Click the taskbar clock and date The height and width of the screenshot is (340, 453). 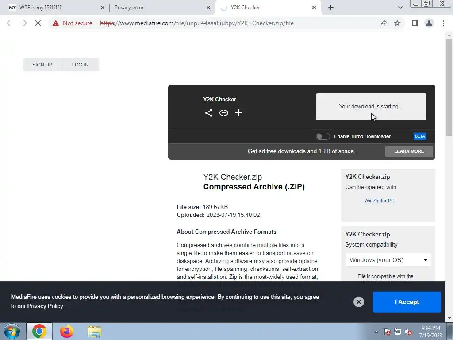[x=430, y=332]
